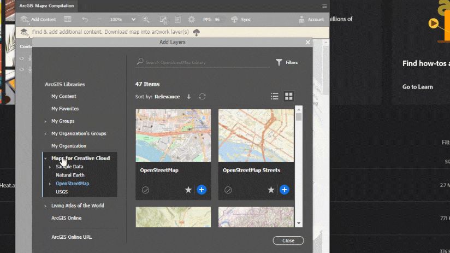Expand My Organization's Groups arrow
The width and height of the screenshot is (450, 253).
coord(45,134)
